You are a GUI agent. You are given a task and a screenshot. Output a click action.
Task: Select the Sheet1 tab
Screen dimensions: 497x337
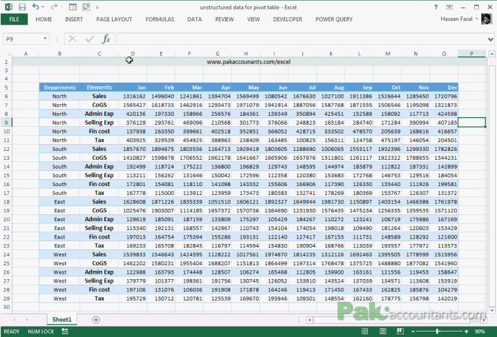tap(61, 320)
